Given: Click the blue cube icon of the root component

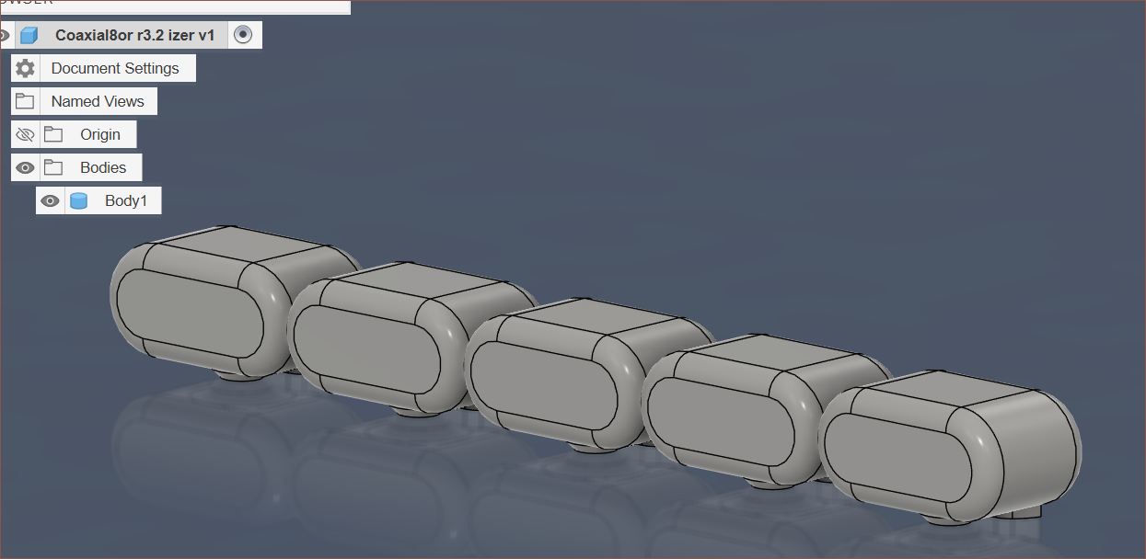Looking at the screenshot, I should click(29, 36).
